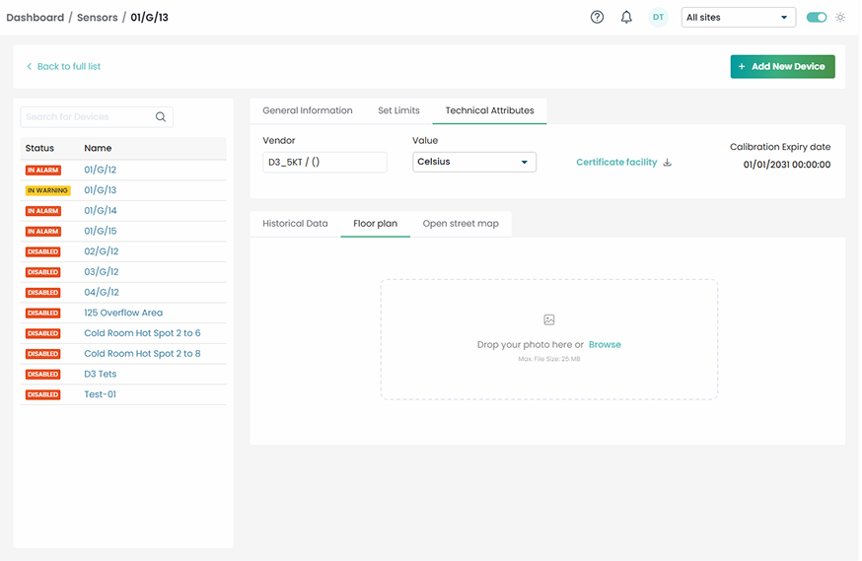
Task: Click the calibration expiry date value
Action: click(787, 165)
